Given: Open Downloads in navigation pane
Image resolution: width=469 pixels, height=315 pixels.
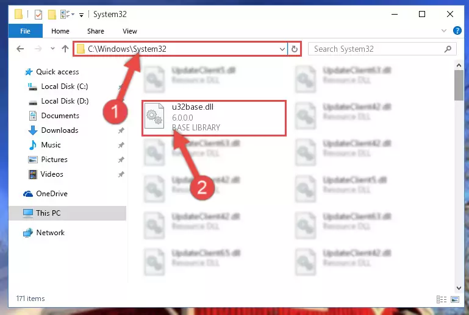Looking at the screenshot, I should pos(60,130).
